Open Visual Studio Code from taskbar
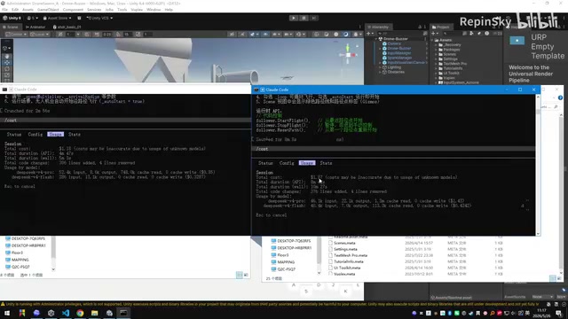 [66, 313]
